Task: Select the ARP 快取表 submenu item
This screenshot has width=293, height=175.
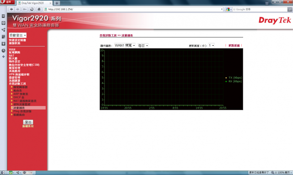Action: click(21, 94)
